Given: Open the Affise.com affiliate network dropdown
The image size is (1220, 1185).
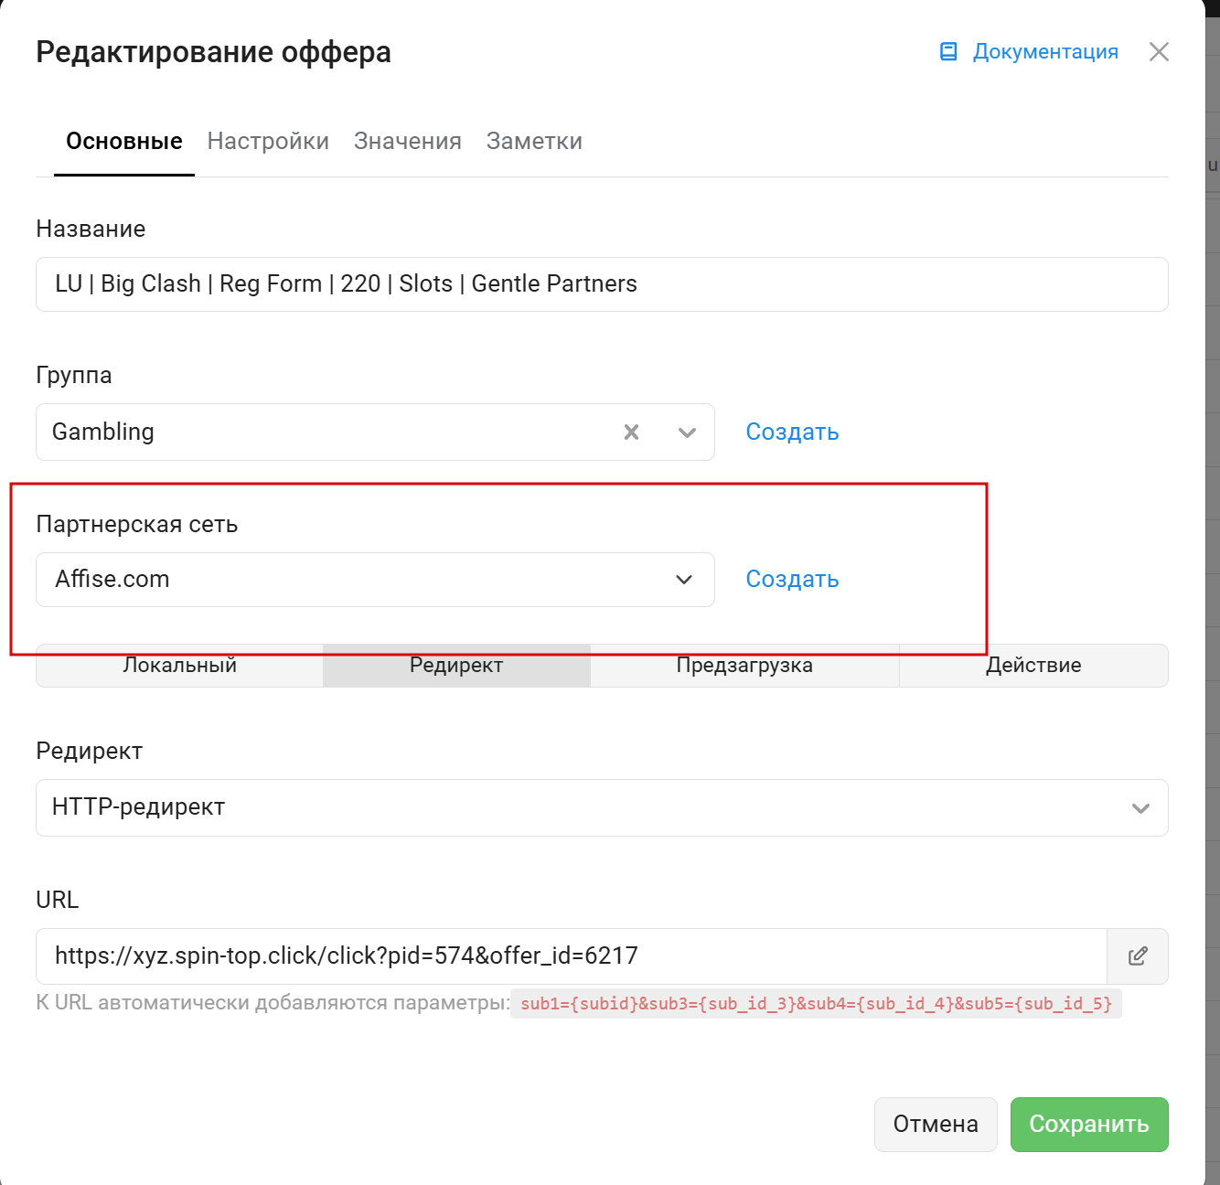Looking at the screenshot, I should point(375,580).
